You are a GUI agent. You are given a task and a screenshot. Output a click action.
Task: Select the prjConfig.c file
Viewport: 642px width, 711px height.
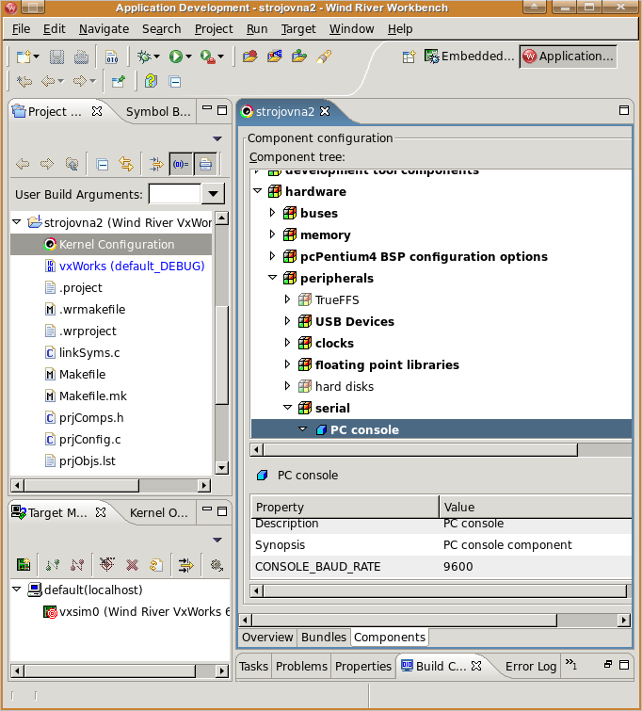click(89, 439)
